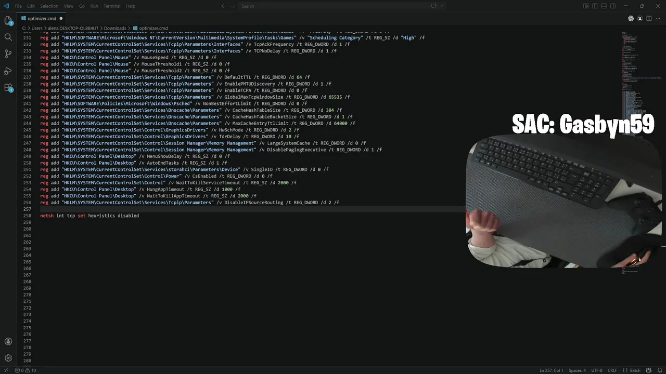Select the Batch language mode
Image resolution: width=666 pixels, height=374 pixels.
(632, 370)
